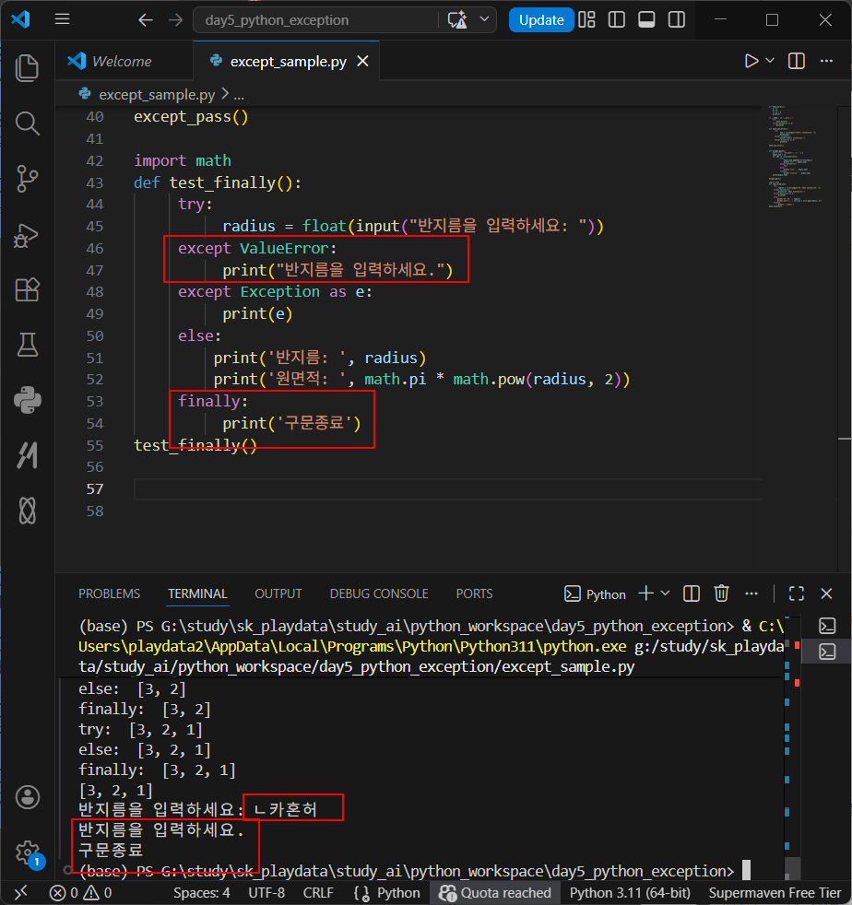Click the test_finally() call on line 55
Viewport: 852px width, 905px height.
click(195, 445)
